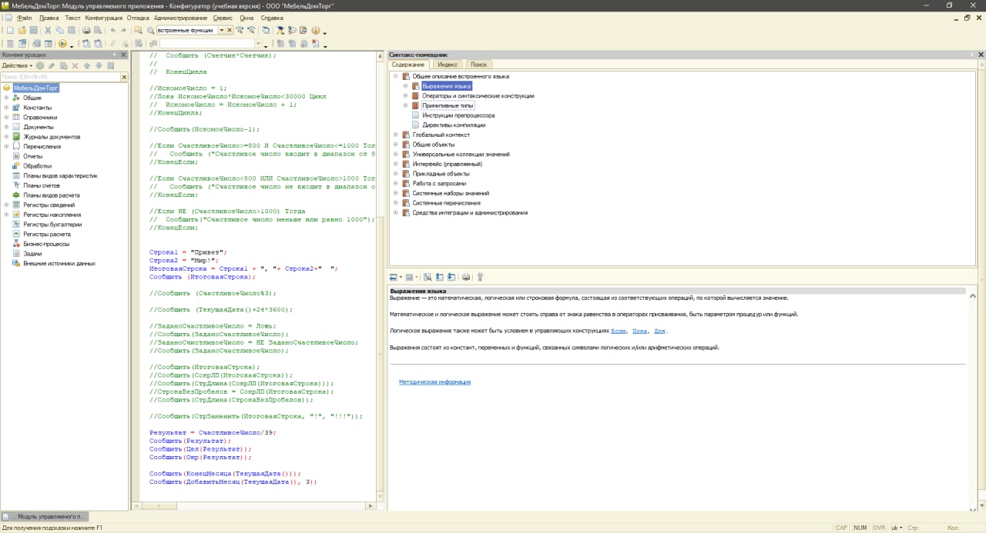The image size is (986, 533).
Task: Open the Методическая информация link
Action: point(434,382)
